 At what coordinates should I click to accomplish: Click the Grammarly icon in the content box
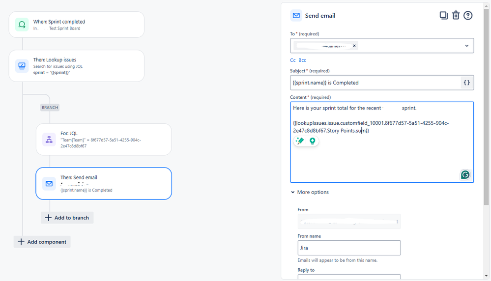click(x=465, y=174)
